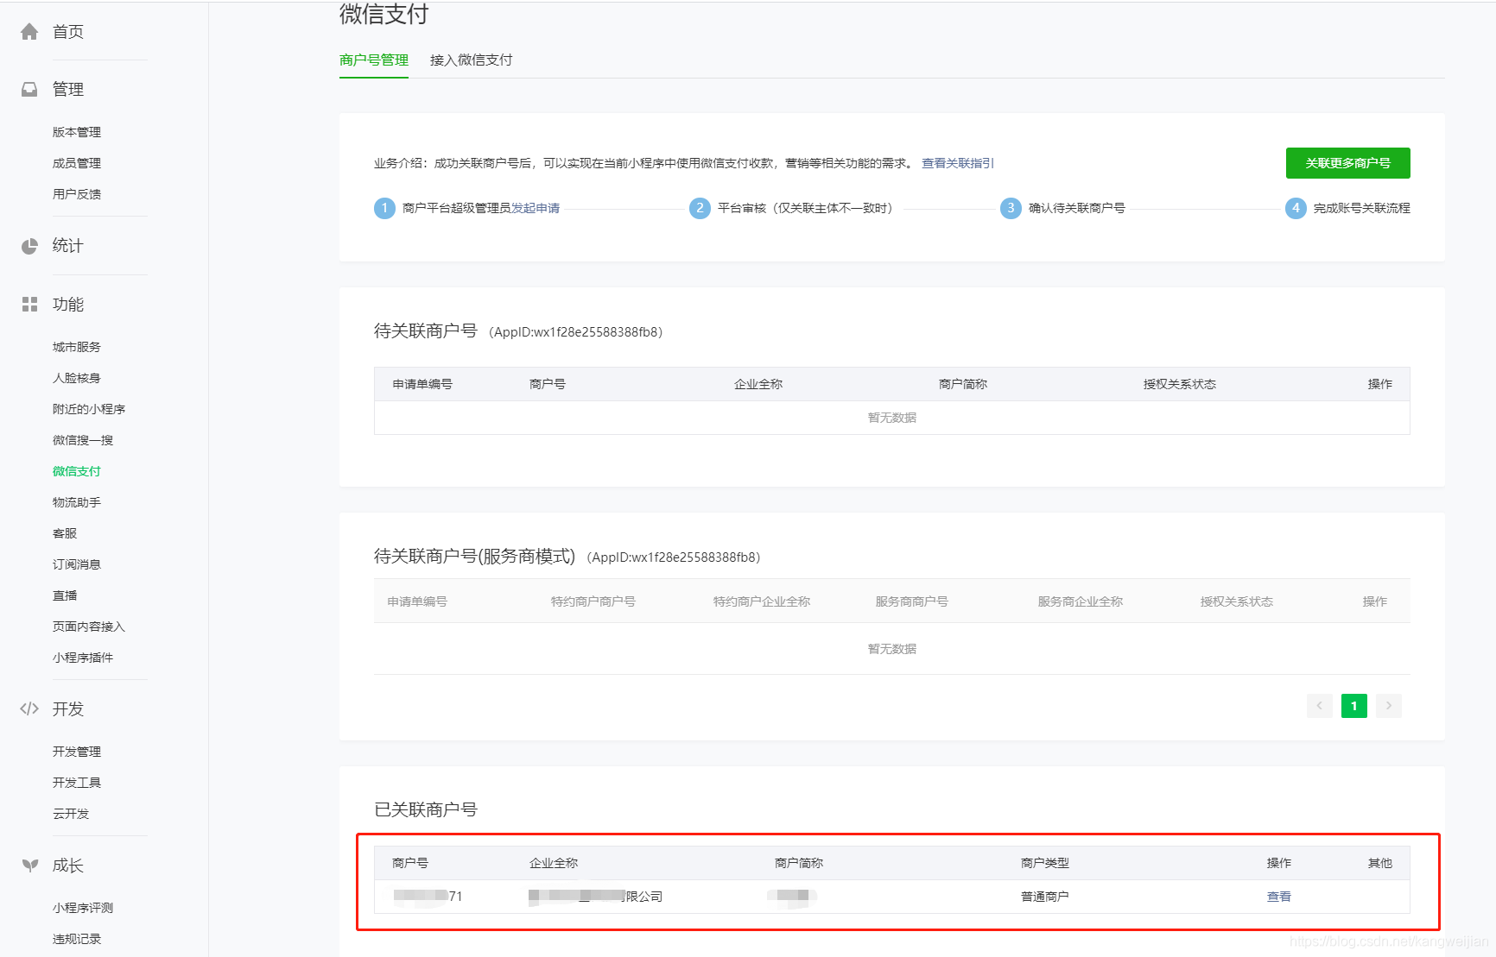Select page 1 in pagination
The image size is (1496, 957).
point(1353,706)
